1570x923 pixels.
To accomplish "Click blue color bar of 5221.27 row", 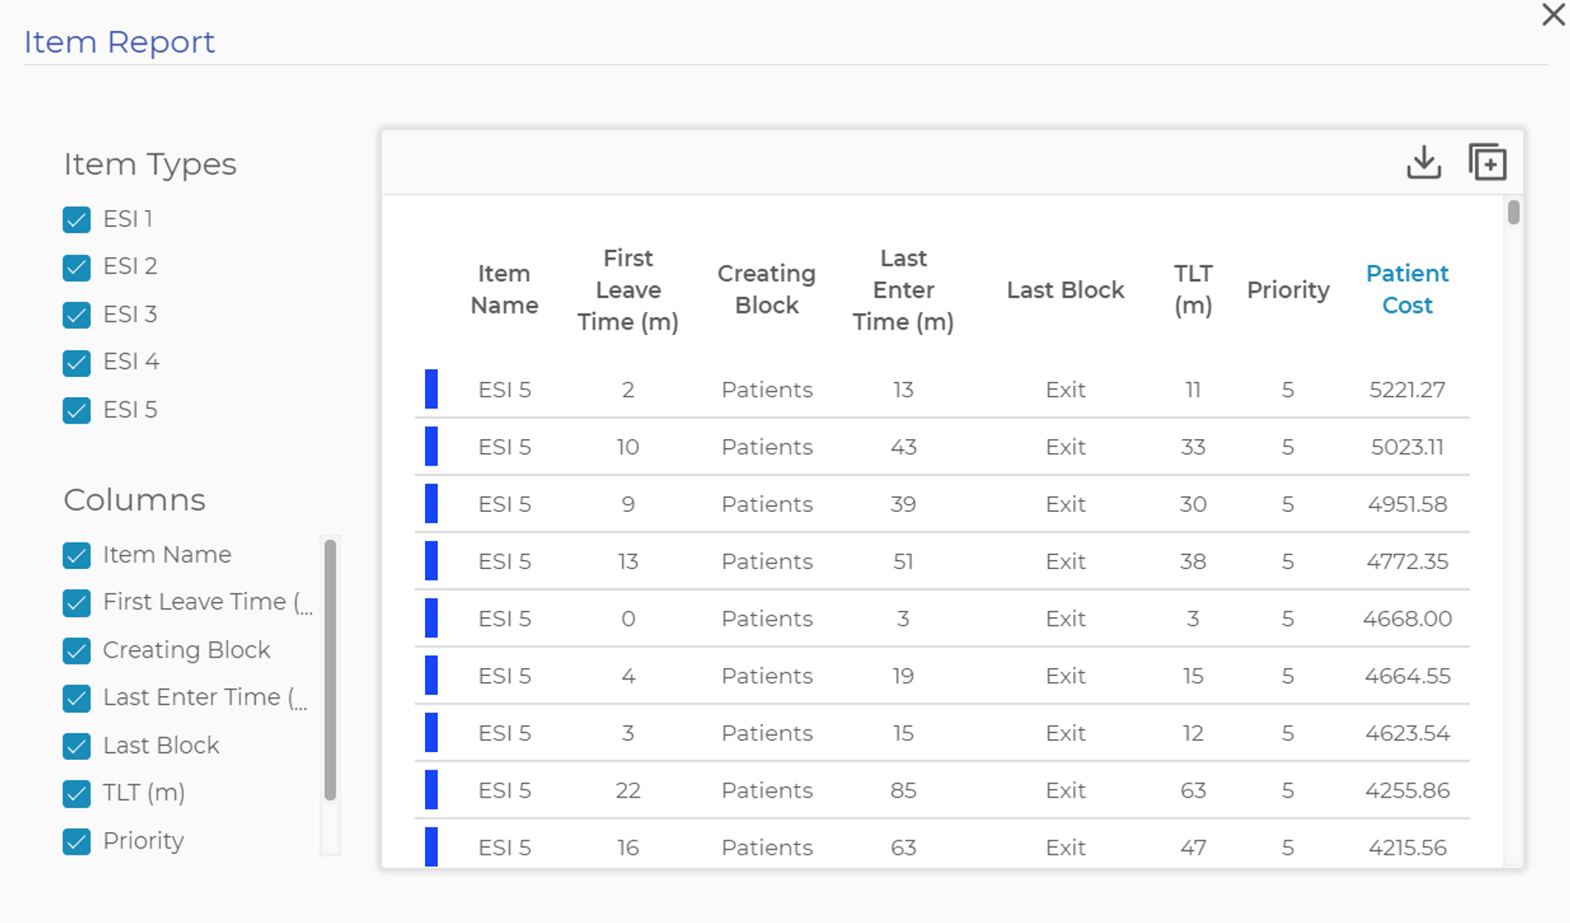I will (x=431, y=389).
